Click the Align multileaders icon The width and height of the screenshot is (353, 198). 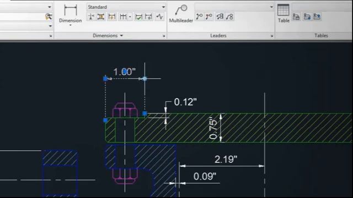pos(220,16)
